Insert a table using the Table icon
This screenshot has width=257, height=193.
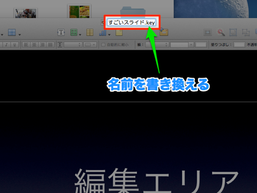pyautogui.click(x=90, y=32)
